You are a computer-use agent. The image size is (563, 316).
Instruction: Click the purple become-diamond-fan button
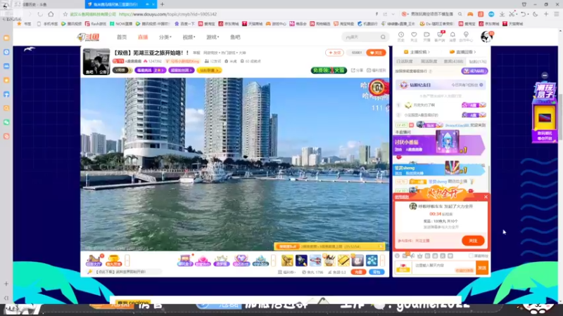[x=474, y=72]
